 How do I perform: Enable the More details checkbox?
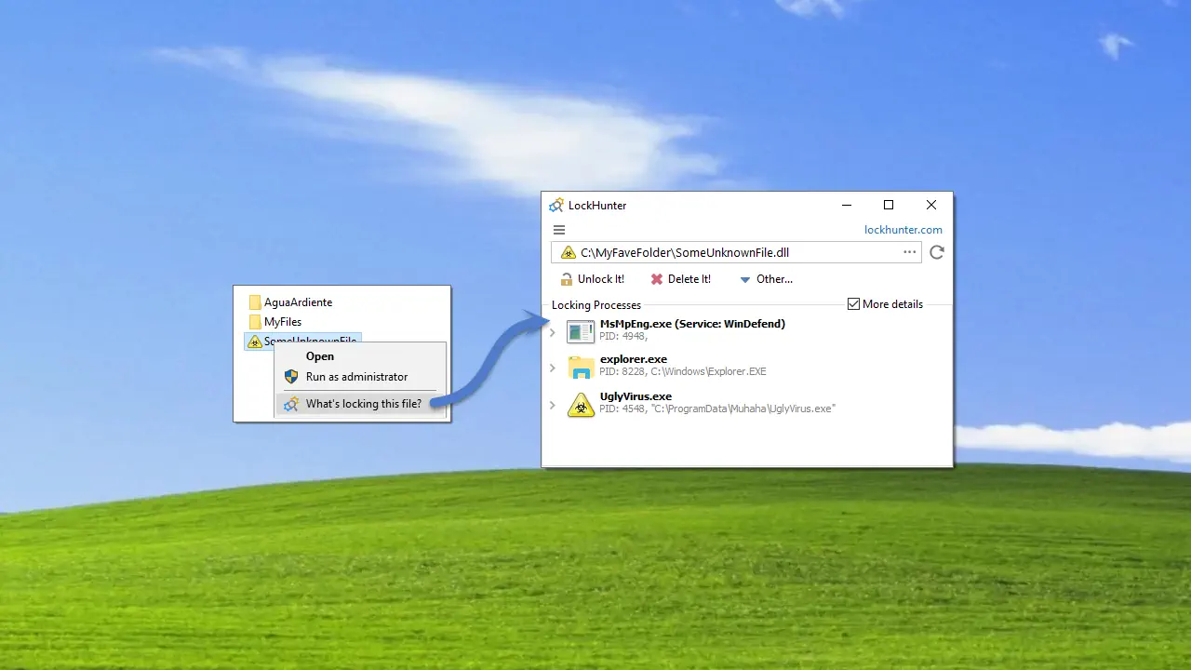[853, 303]
